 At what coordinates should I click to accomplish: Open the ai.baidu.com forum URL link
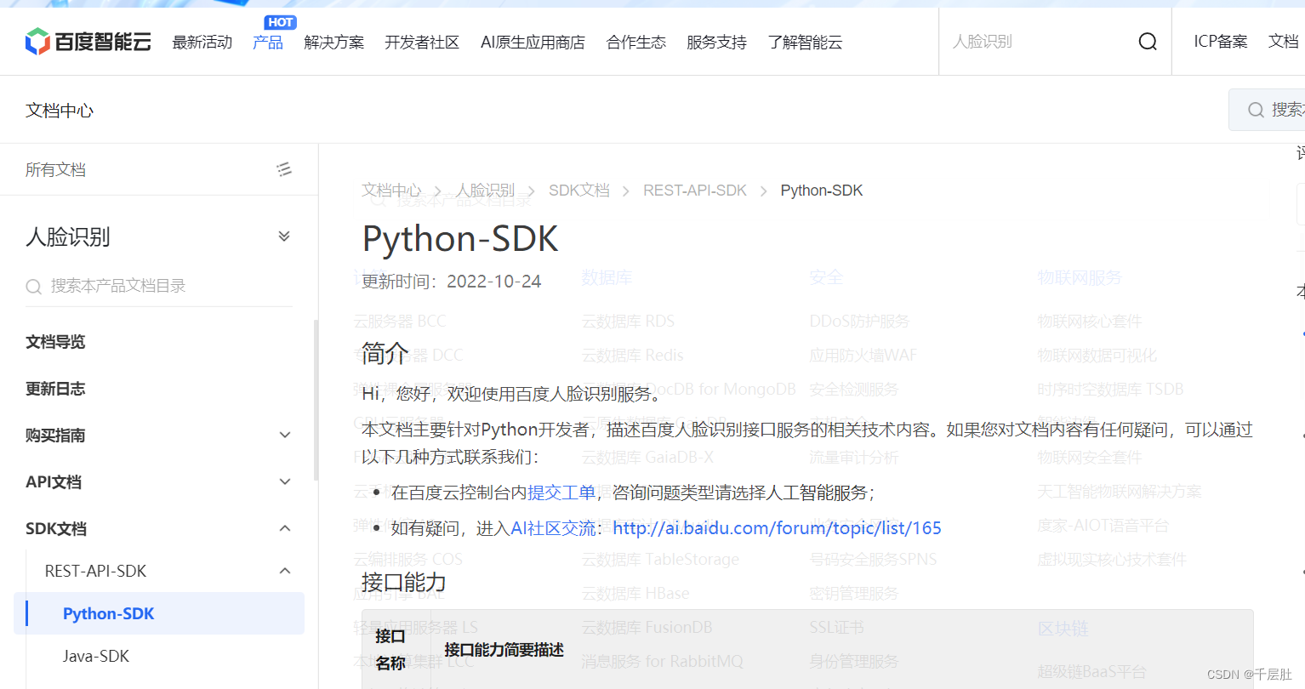(x=777, y=528)
